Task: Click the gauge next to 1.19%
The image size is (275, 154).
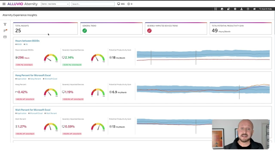Action: (x=98, y=92)
